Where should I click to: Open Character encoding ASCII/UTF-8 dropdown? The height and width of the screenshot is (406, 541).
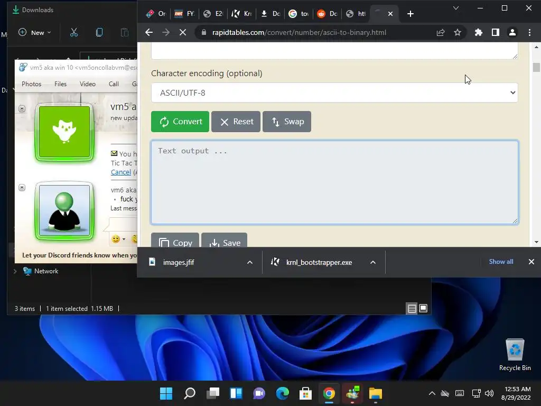[334, 93]
